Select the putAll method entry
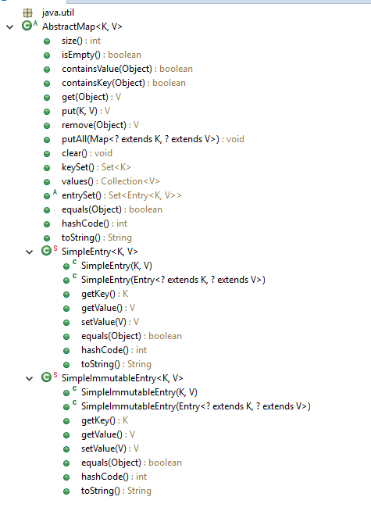 153,139
